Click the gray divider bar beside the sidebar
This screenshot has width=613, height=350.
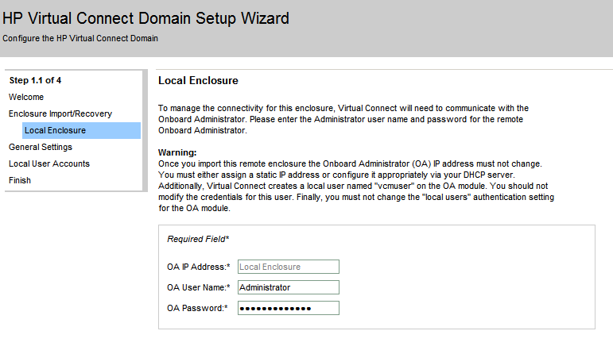tap(145, 135)
